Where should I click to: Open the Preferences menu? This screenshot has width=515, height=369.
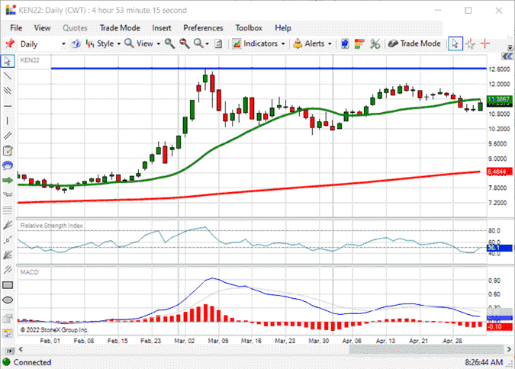pos(203,28)
